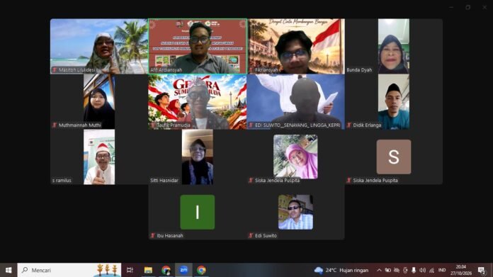Select the Taufic Pramudja video tile
The image size is (493, 277).
point(198,101)
